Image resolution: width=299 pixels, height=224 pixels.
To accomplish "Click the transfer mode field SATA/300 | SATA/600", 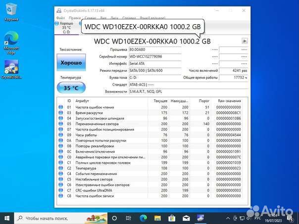I will click(x=155, y=71).
